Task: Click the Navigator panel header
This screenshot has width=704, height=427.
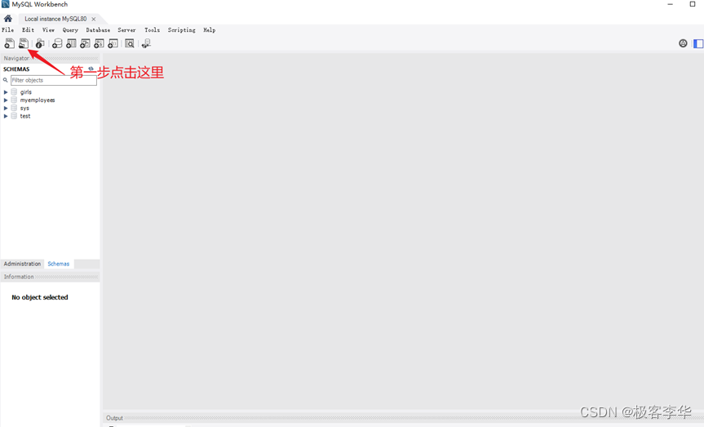Action: click(51, 59)
